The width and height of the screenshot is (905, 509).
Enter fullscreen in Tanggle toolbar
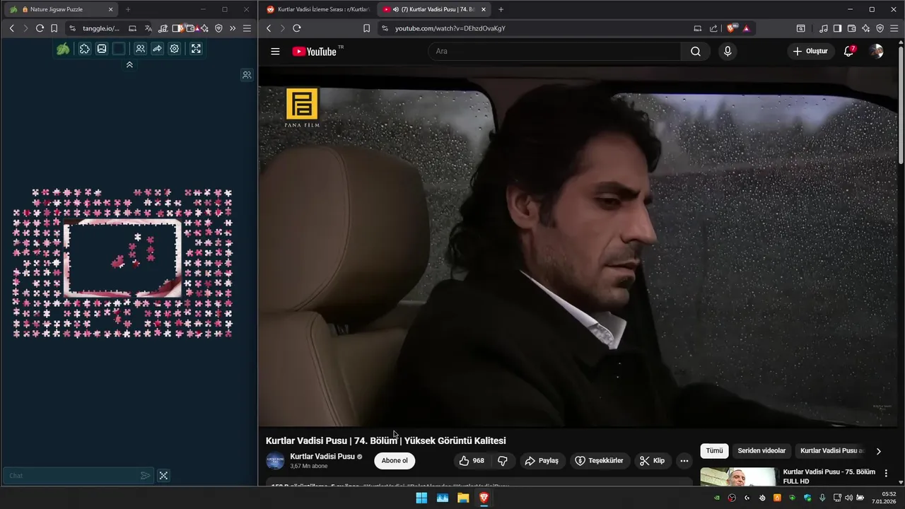pos(196,49)
